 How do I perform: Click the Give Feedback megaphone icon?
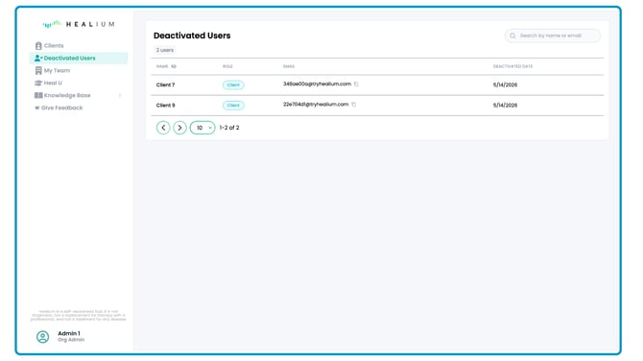36,108
